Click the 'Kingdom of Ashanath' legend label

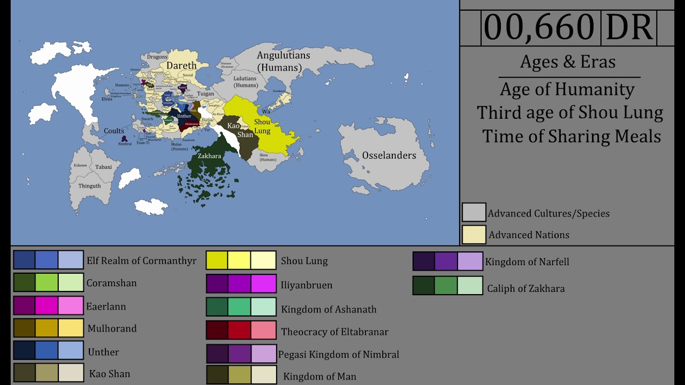click(329, 309)
